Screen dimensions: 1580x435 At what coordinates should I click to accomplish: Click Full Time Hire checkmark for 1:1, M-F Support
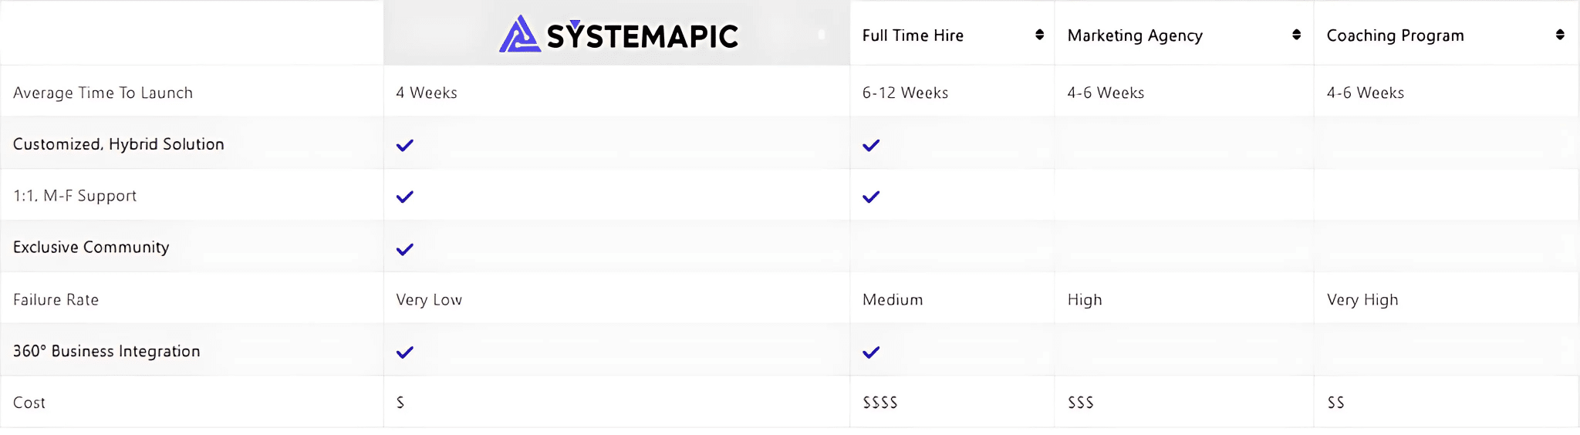point(871,197)
